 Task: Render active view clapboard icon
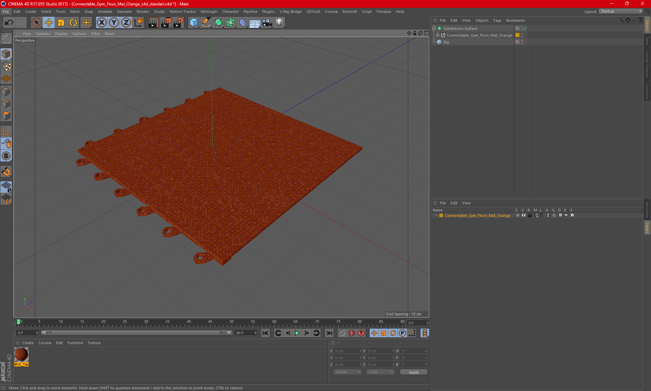coord(154,23)
